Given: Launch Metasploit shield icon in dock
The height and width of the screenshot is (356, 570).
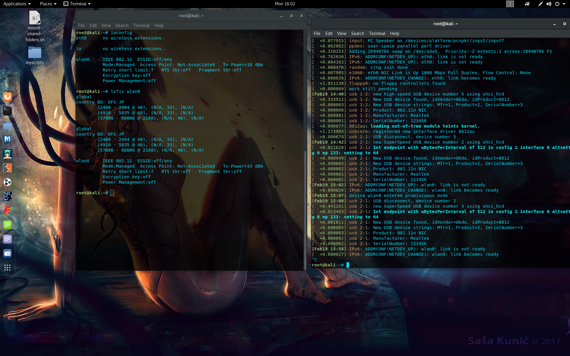Looking at the screenshot, I should click(7, 139).
